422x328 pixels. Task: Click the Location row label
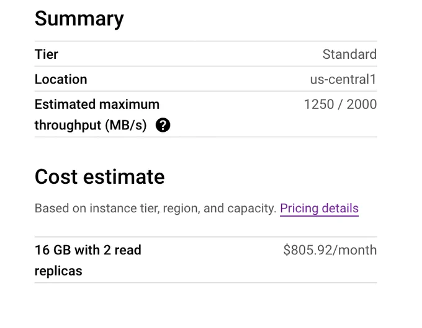point(61,79)
